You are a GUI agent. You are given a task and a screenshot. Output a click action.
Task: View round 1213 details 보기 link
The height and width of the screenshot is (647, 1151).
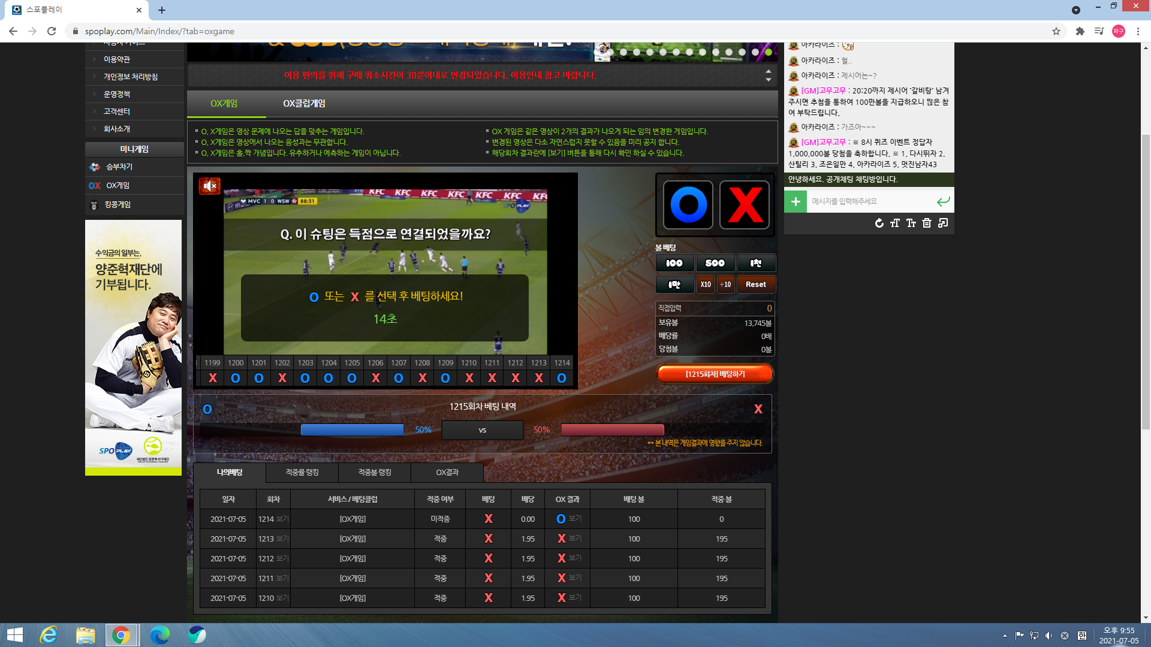pos(282,539)
